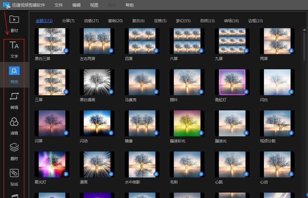Download the 颤抖 effect
The width and height of the screenshot is (308, 198).
click(x=201, y=92)
